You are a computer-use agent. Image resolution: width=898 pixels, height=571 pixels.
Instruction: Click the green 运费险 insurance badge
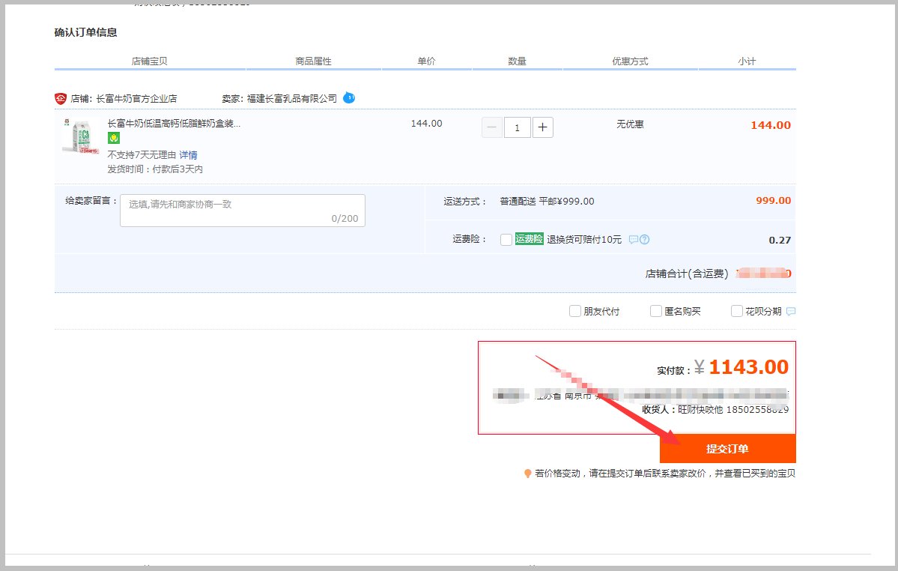(x=530, y=239)
